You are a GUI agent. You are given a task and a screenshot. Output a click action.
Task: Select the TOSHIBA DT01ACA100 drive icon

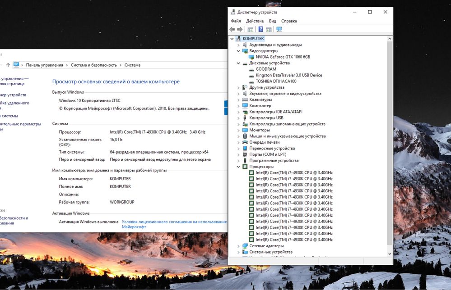coord(251,82)
